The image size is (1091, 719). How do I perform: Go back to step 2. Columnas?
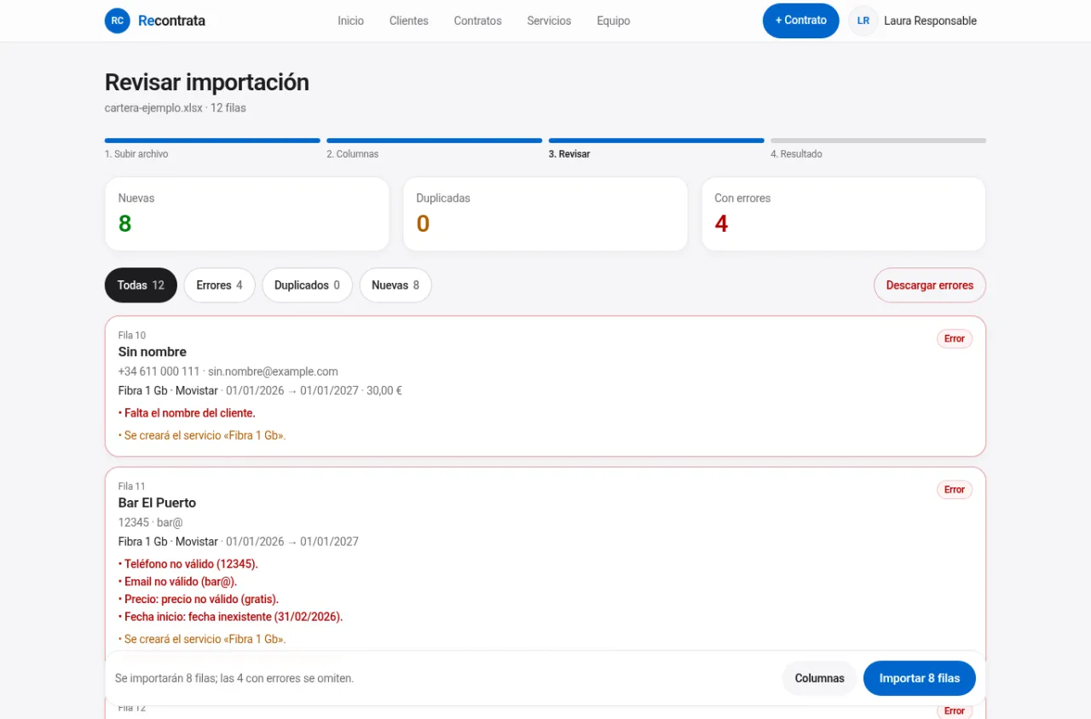[x=434, y=148]
